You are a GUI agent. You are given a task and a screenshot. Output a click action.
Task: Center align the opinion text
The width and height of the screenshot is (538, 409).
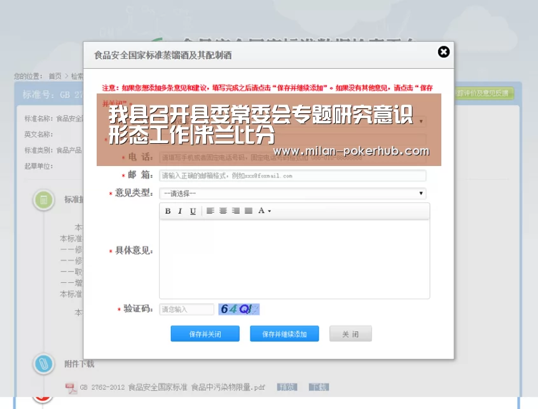[223, 211]
